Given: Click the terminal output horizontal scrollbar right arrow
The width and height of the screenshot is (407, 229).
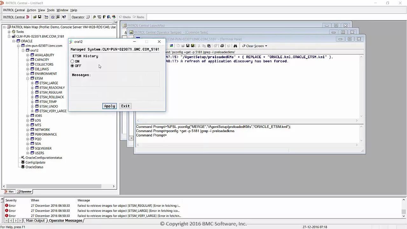Looking at the screenshot, I should [x=356, y=121].
